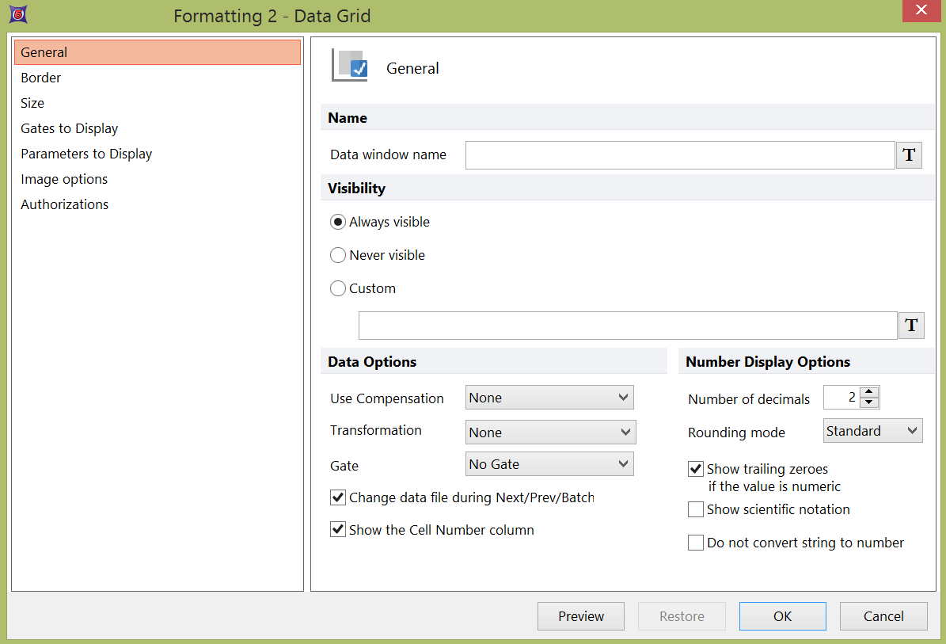Expand the Transformation dropdown

point(550,433)
